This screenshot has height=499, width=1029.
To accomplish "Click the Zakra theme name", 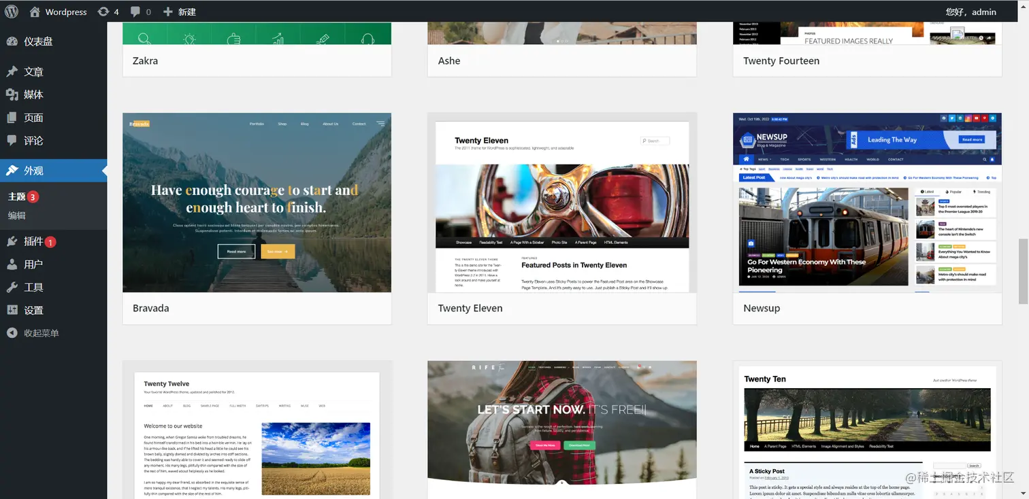I will (x=145, y=61).
